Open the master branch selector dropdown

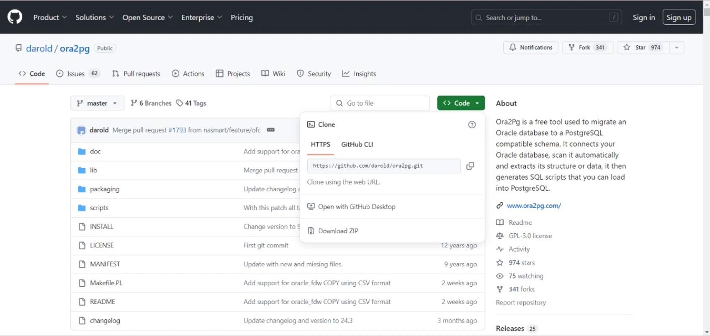97,103
